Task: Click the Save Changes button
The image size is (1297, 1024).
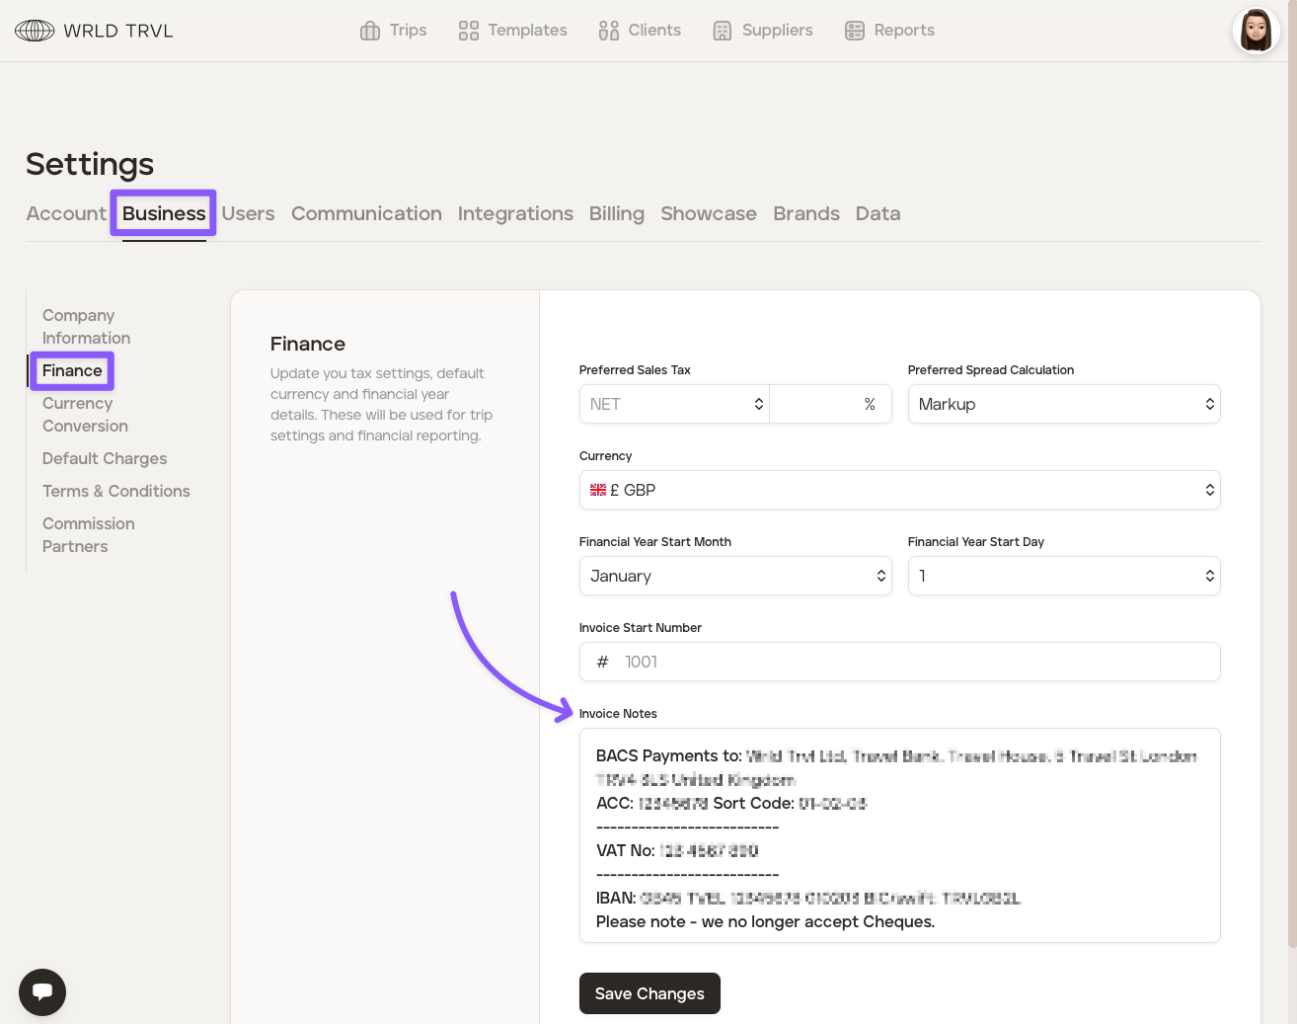Action: point(649,993)
